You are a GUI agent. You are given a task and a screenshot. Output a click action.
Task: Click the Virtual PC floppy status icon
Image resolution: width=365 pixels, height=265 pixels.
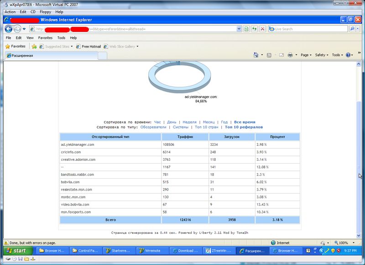point(21,259)
